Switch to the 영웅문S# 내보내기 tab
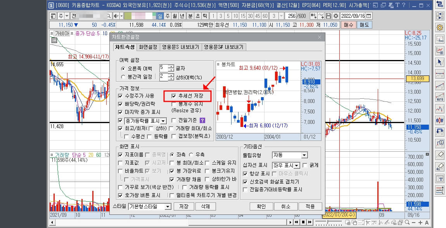This screenshot has height=228, width=446. [x=224, y=47]
